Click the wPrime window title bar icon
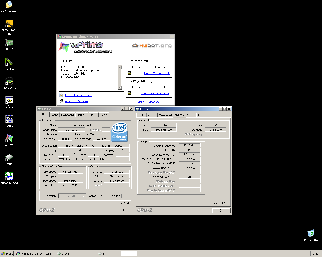Viewport: 322px width, 257px height. 60,37
